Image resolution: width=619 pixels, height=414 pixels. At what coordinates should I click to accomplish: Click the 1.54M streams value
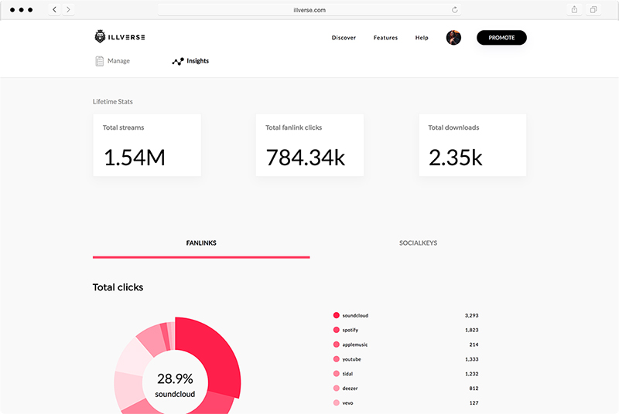tap(135, 158)
